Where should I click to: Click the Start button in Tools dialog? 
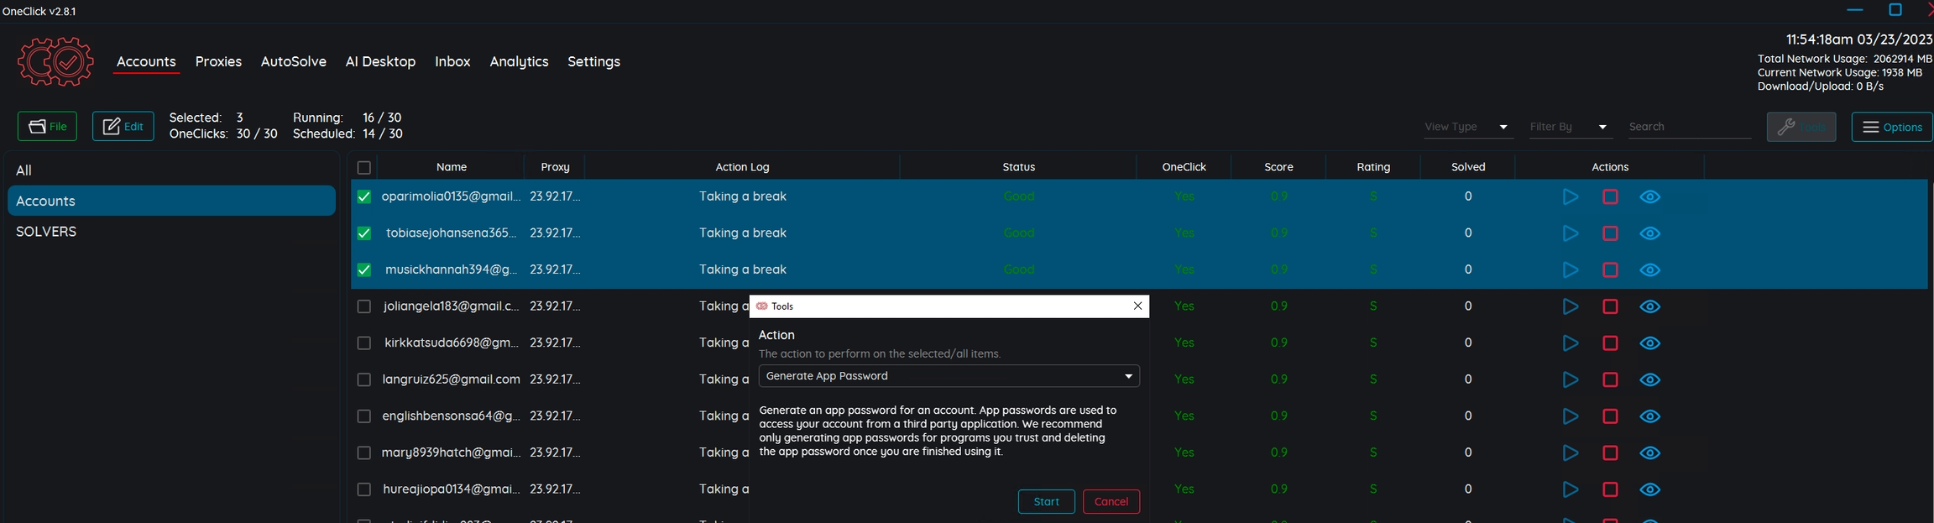point(1046,502)
